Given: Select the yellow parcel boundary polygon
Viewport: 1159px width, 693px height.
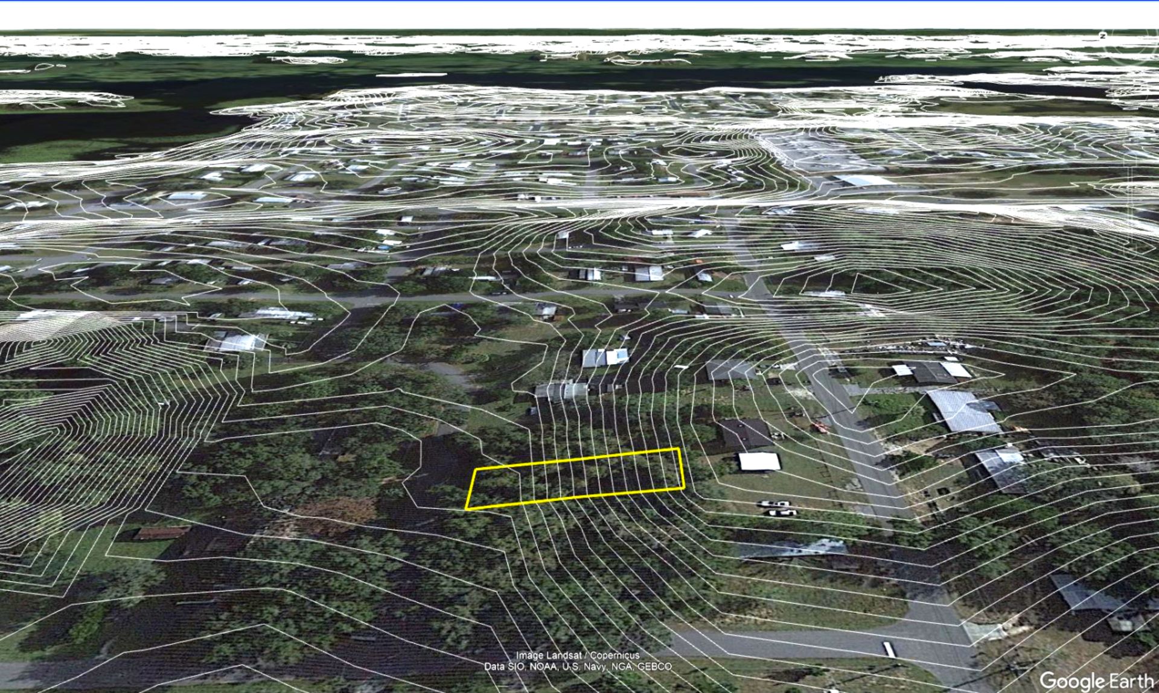Looking at the screenshot, I should pos(575,479).
